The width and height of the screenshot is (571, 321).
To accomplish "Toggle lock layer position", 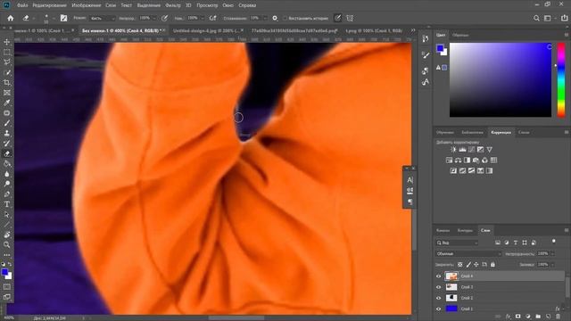I will coord(476,265).
